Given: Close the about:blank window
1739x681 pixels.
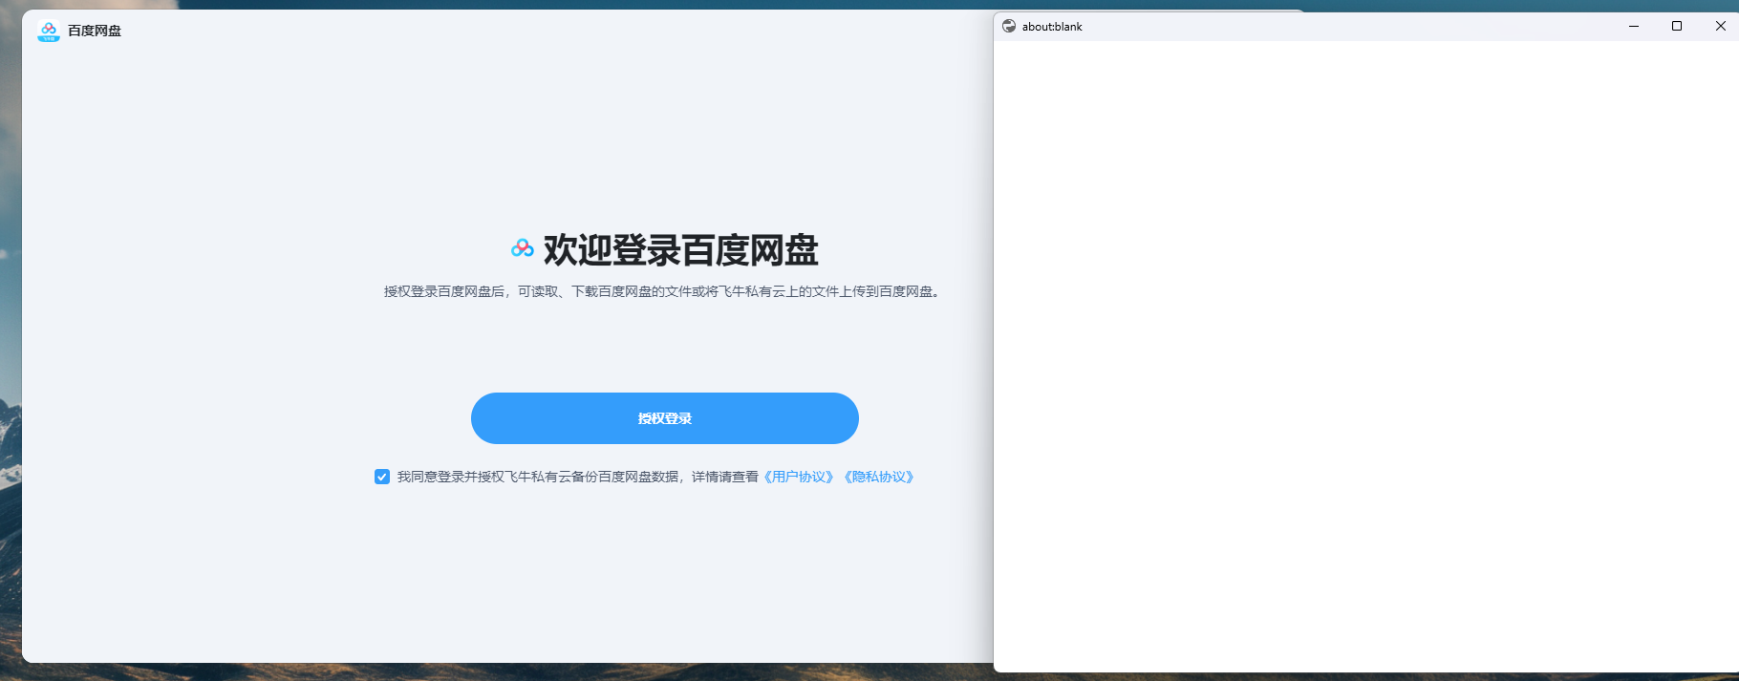Looking at the screenshot, I should click(x=1720, y=26).
